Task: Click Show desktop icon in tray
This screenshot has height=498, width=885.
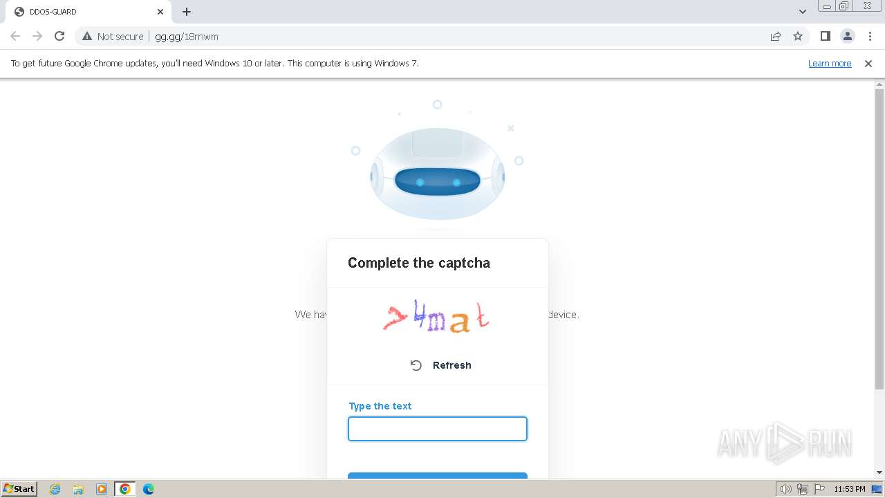Action: coord(877,489)
